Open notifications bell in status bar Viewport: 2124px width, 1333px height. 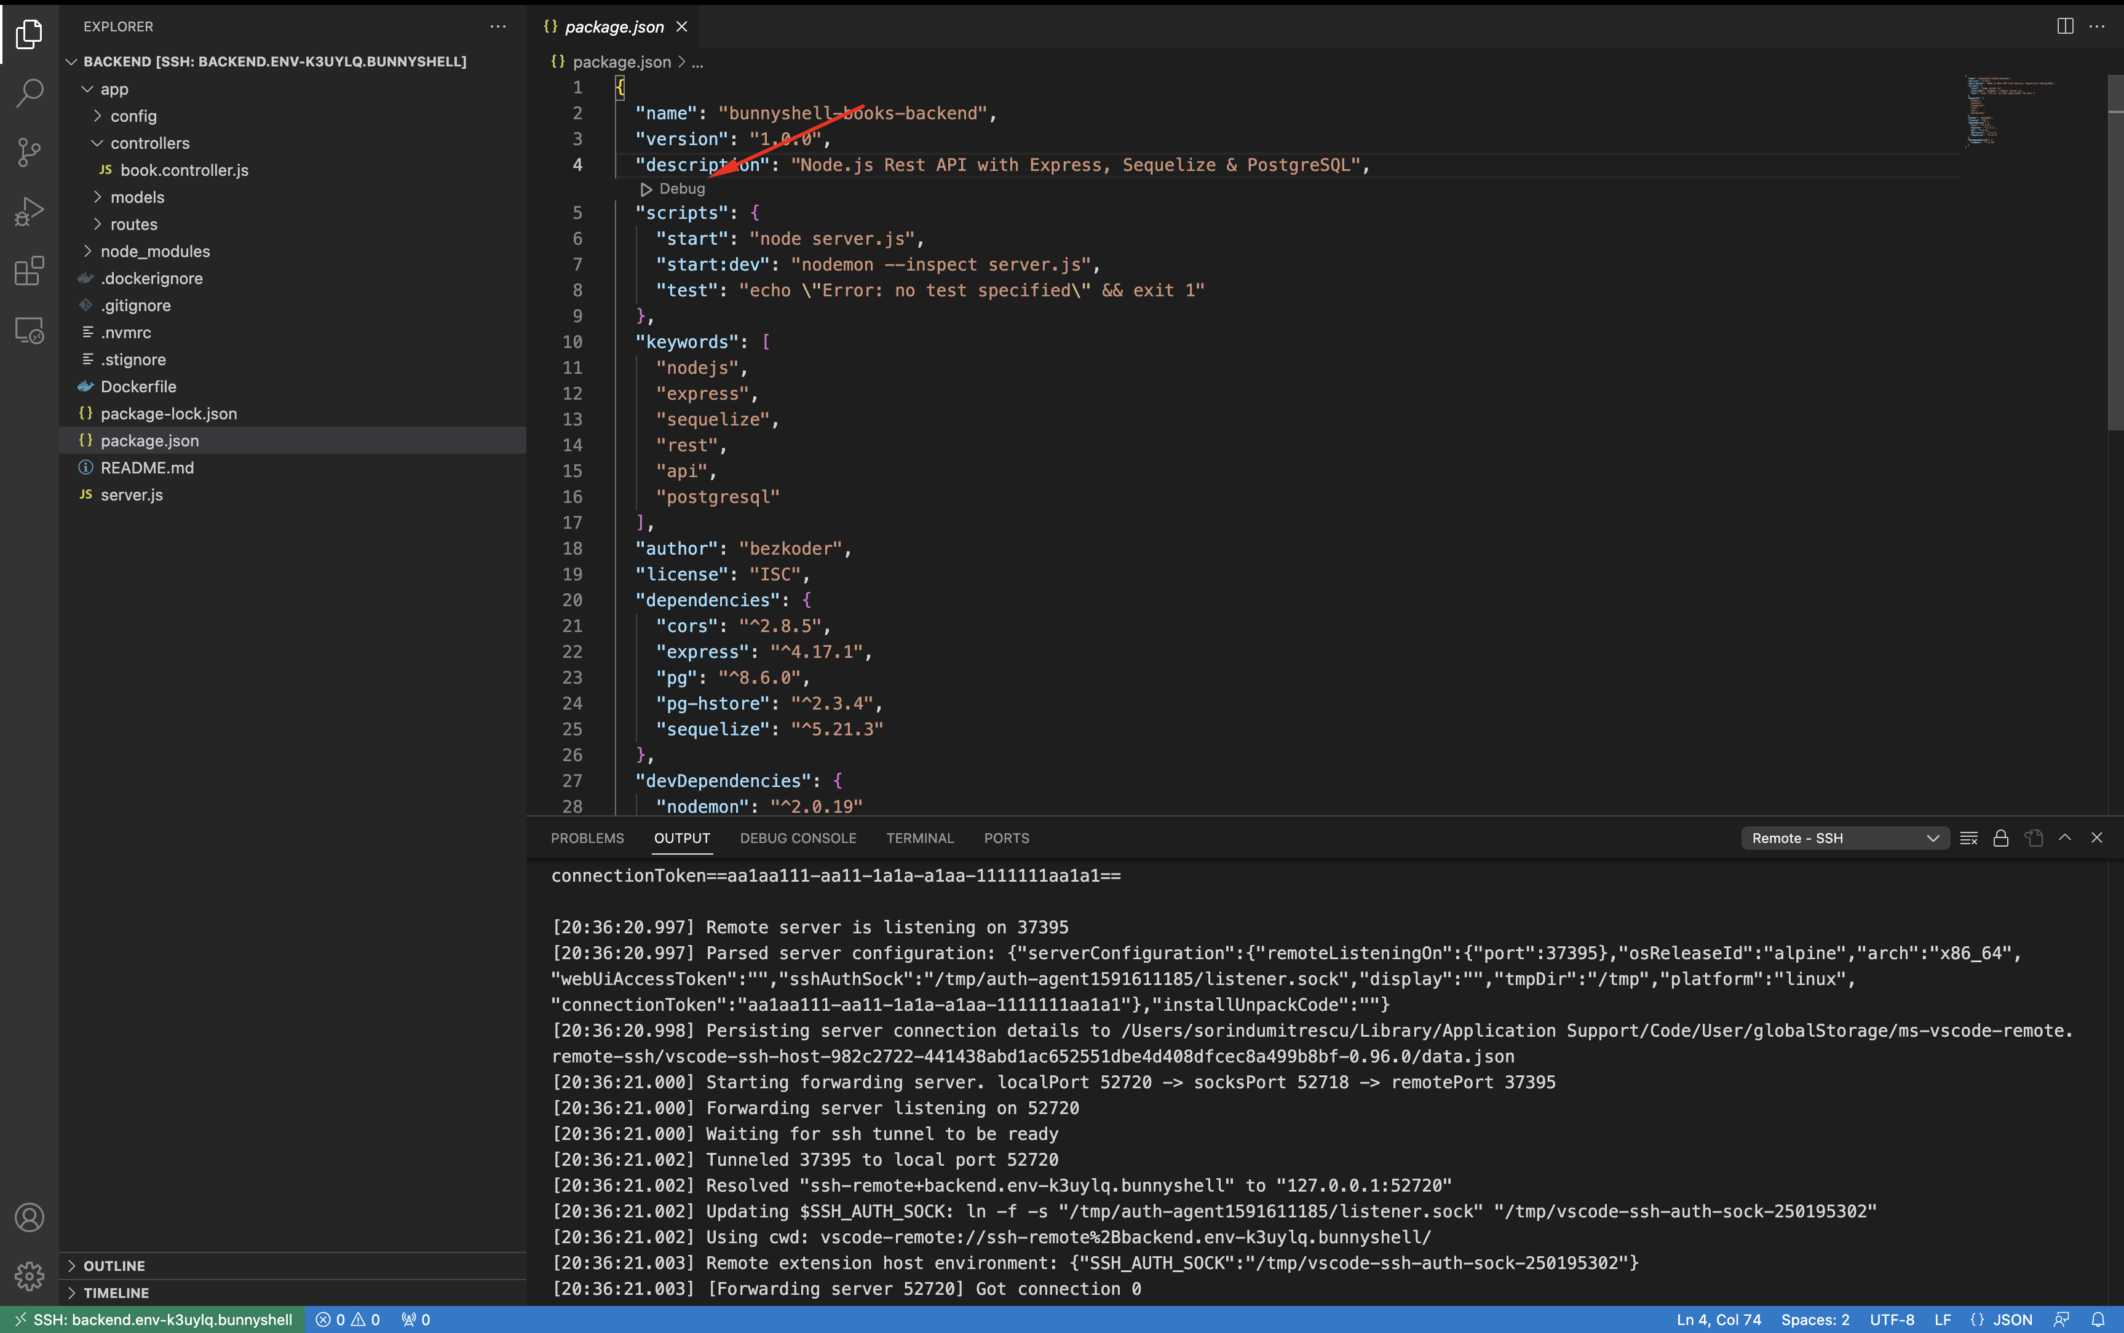(x=2098, y=1319)
